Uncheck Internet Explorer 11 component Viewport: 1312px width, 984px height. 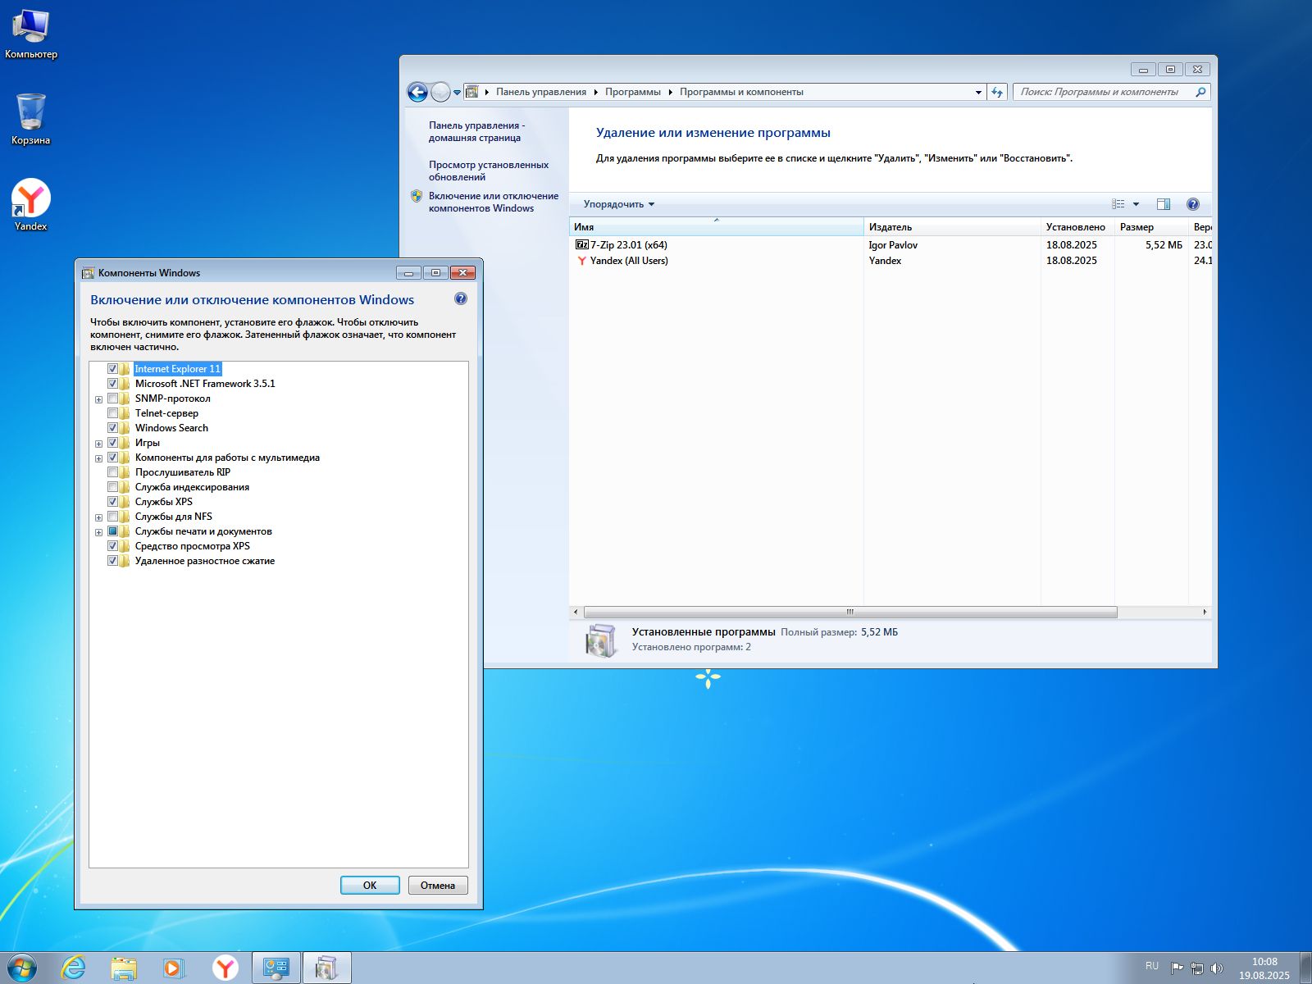coord(113,369)
